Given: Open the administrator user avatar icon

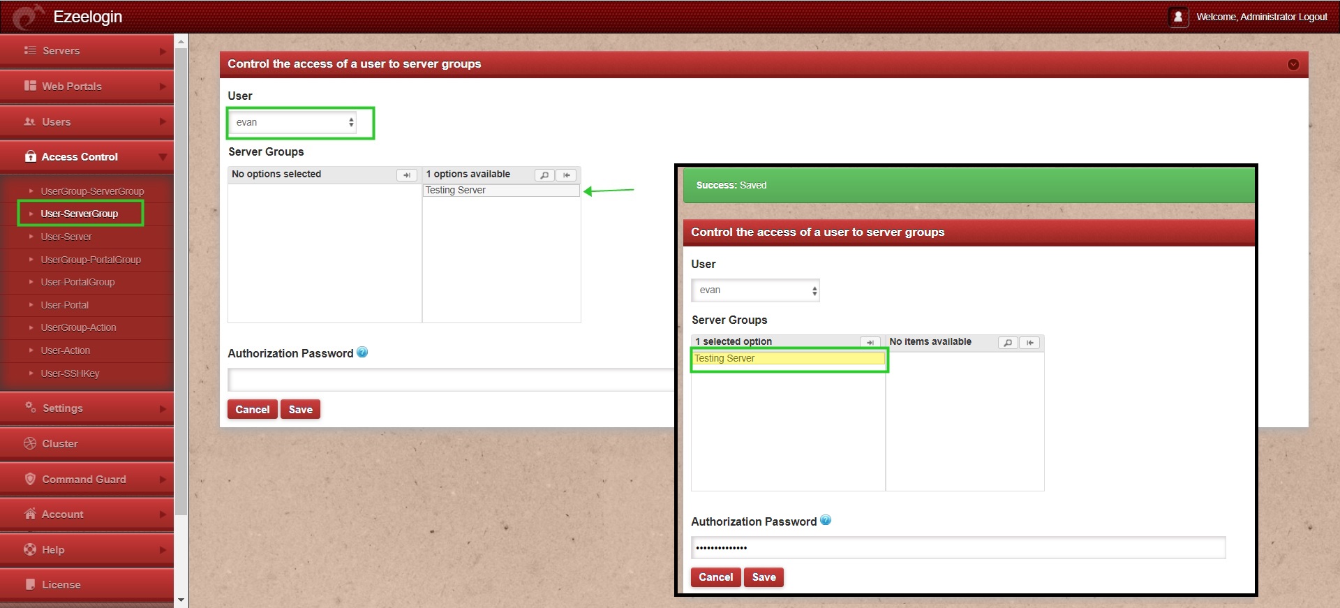Looking at the screenshot, I should tap(1178, 17).
